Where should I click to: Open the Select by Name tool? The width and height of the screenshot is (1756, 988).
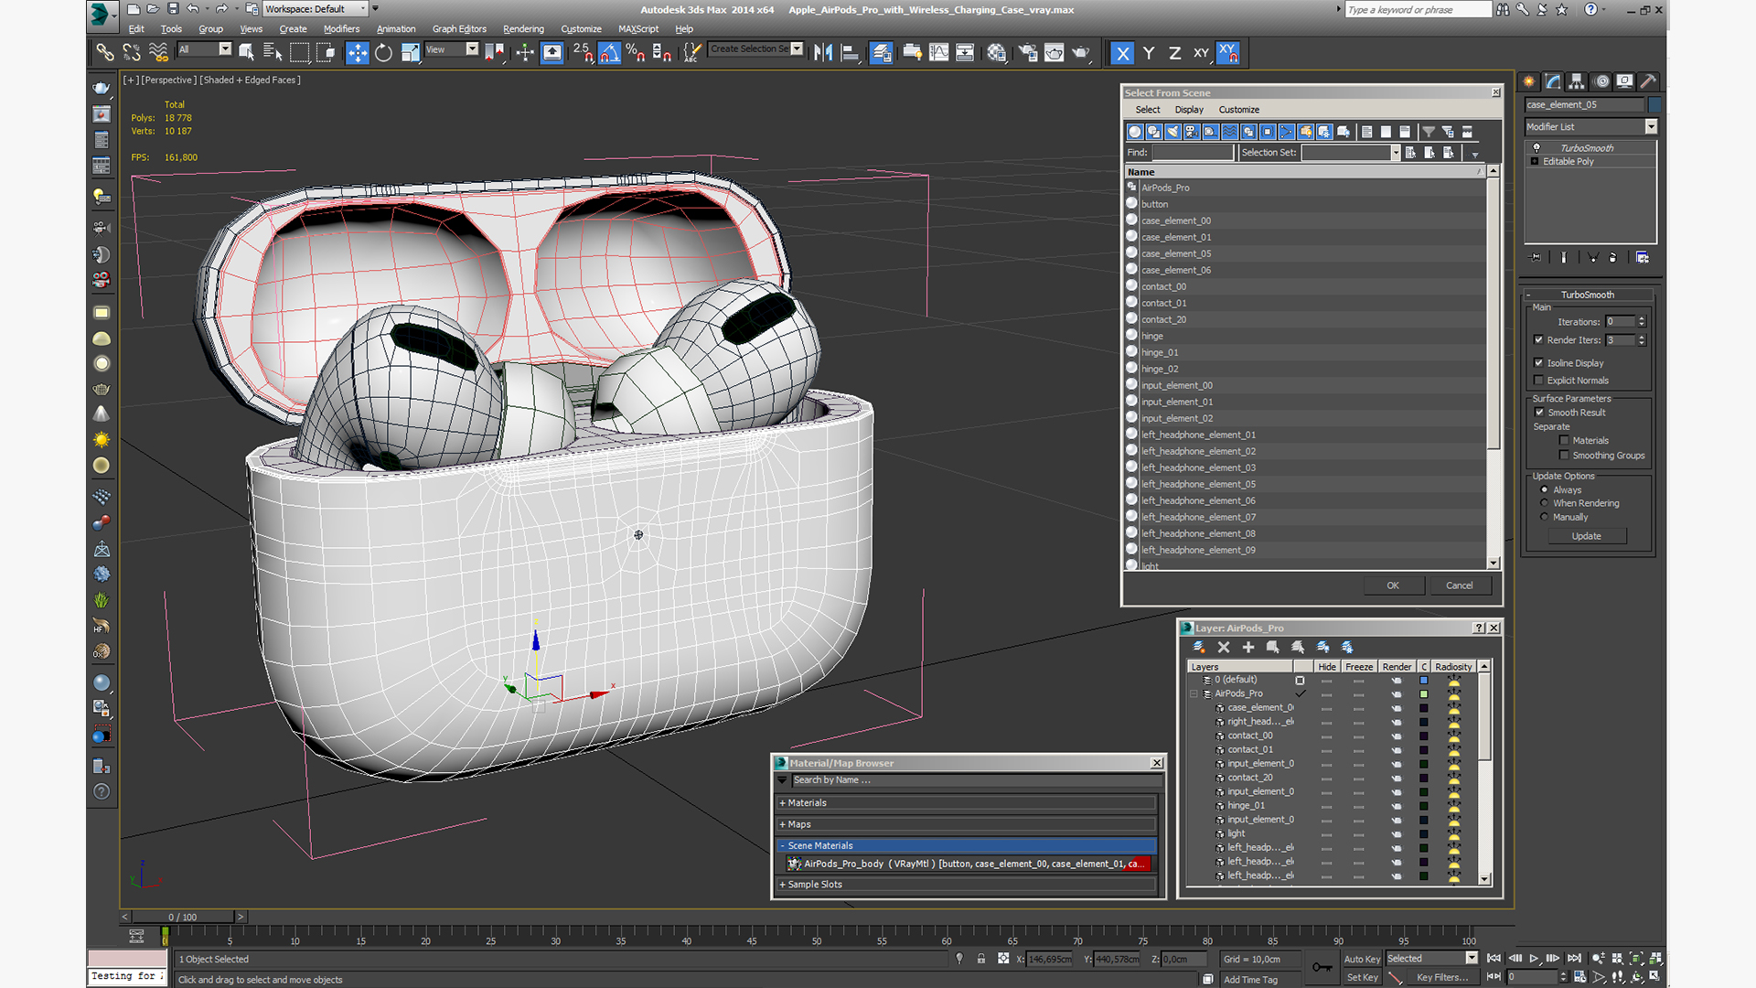(273, 53)
